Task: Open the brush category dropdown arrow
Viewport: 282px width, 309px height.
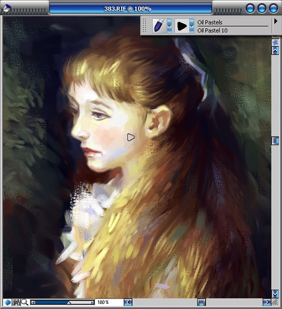Action: click(169, 25)
